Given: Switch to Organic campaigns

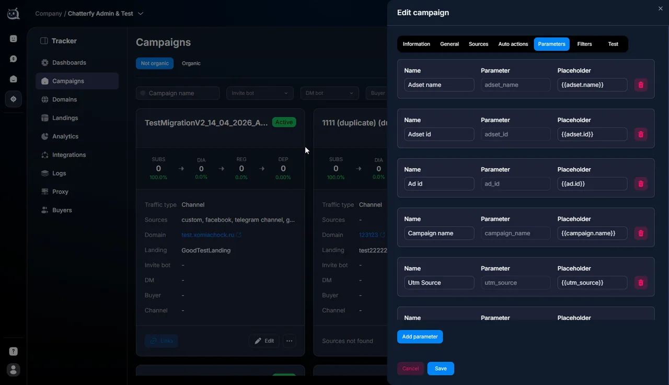Looking at the screenshot, I should 191,63.
